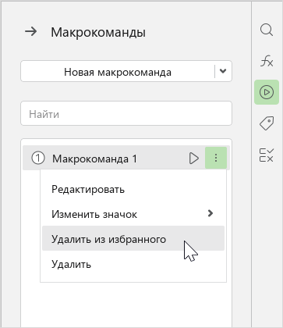
Task: Open the spell-check sidebar icon
Action: point(267,155)
